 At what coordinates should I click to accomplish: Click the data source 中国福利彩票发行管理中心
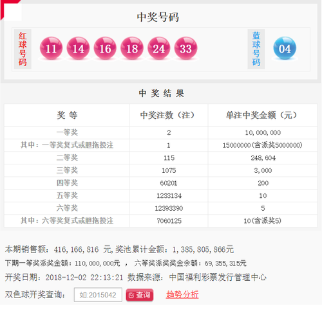(218, 278)
